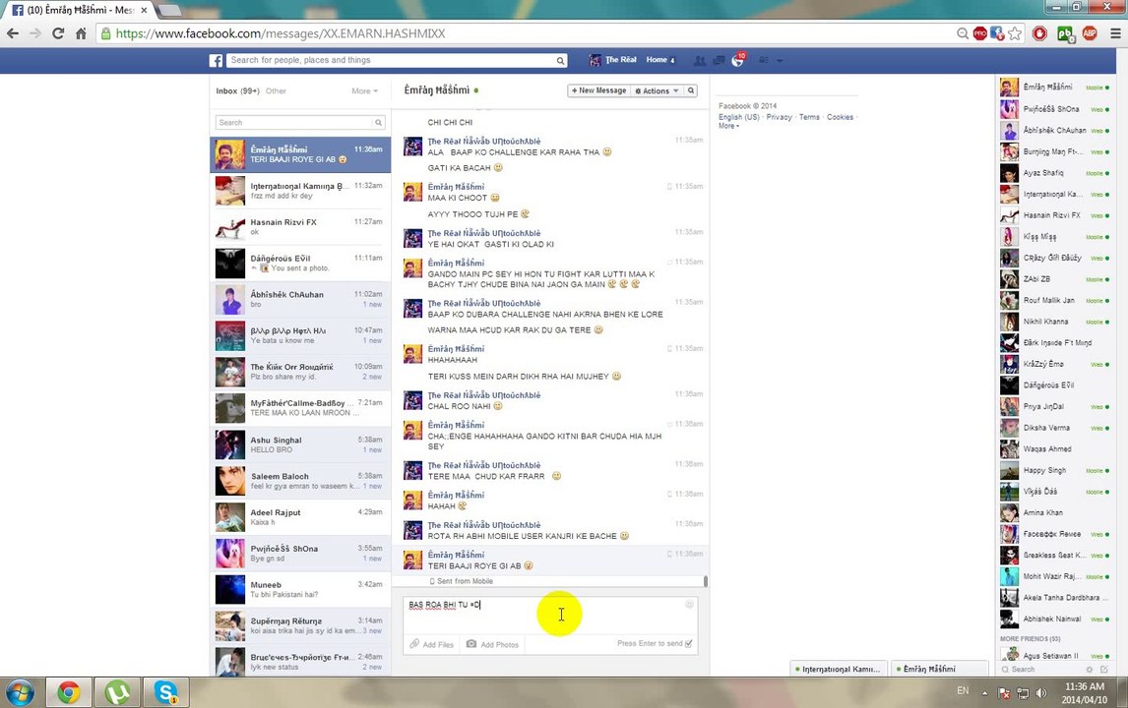Click the conversation scrollbar
The image size is (1128, 708).
[x=706, y=581]
